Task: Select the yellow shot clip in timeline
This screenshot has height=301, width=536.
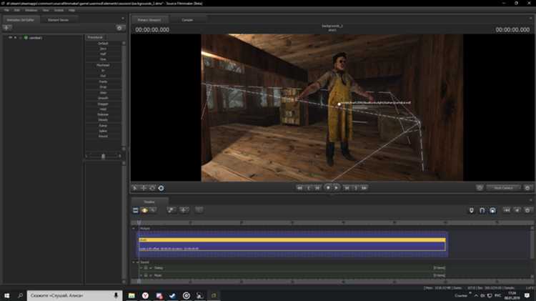Action: (292, 240)
